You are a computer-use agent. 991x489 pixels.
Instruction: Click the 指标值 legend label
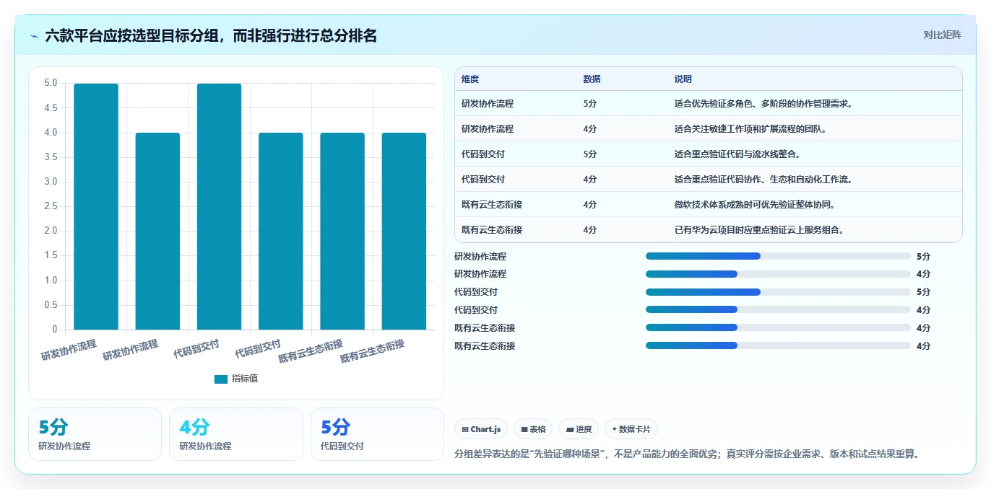pyautogui.click(x=244, y=379)
